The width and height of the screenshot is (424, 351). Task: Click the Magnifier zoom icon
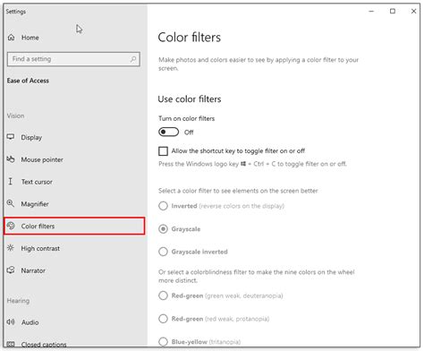click(x=11, y=203)
